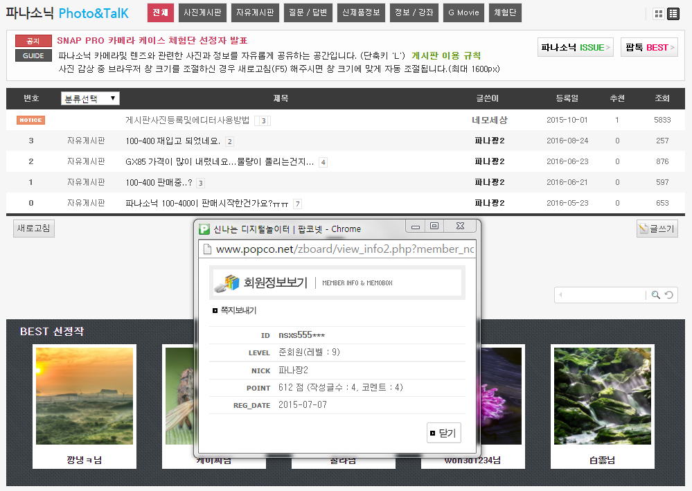The height and width of the screenshot is (491, 692).
Task: Click the 자유게시판 category on row number 3
Action: point(86,141)
